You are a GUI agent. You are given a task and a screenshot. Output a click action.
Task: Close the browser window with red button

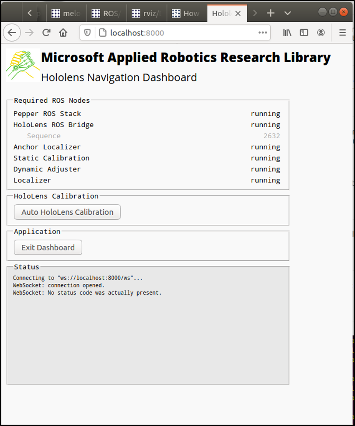click(344, 12)
